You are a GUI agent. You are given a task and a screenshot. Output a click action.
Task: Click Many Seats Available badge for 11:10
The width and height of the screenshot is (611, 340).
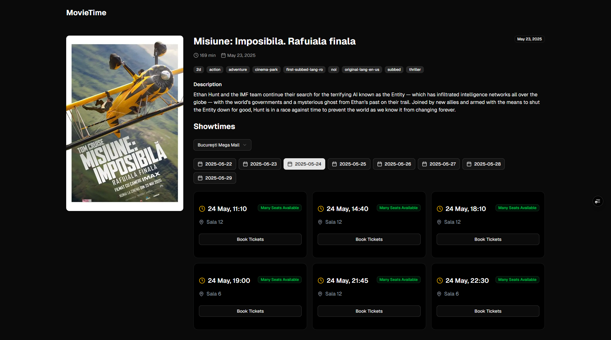click(x=280, y=208)
